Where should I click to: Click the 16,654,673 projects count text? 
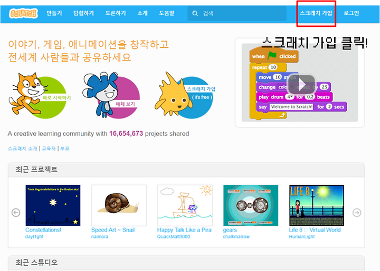(x=126, y=134)
